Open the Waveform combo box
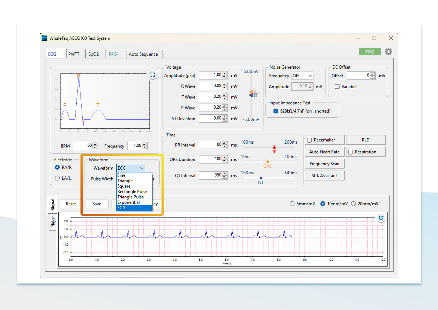The width and height of the screenshot is (438, 310). [x=131, y=168]
